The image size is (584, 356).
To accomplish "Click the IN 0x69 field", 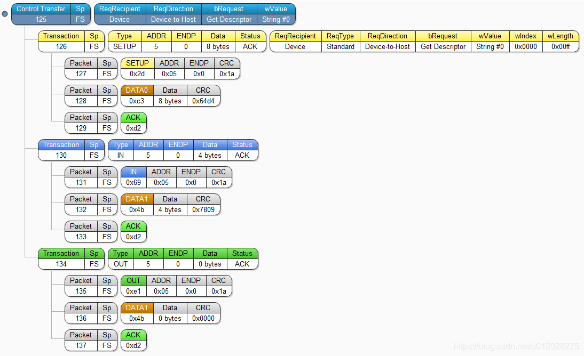I will [133, 177].
